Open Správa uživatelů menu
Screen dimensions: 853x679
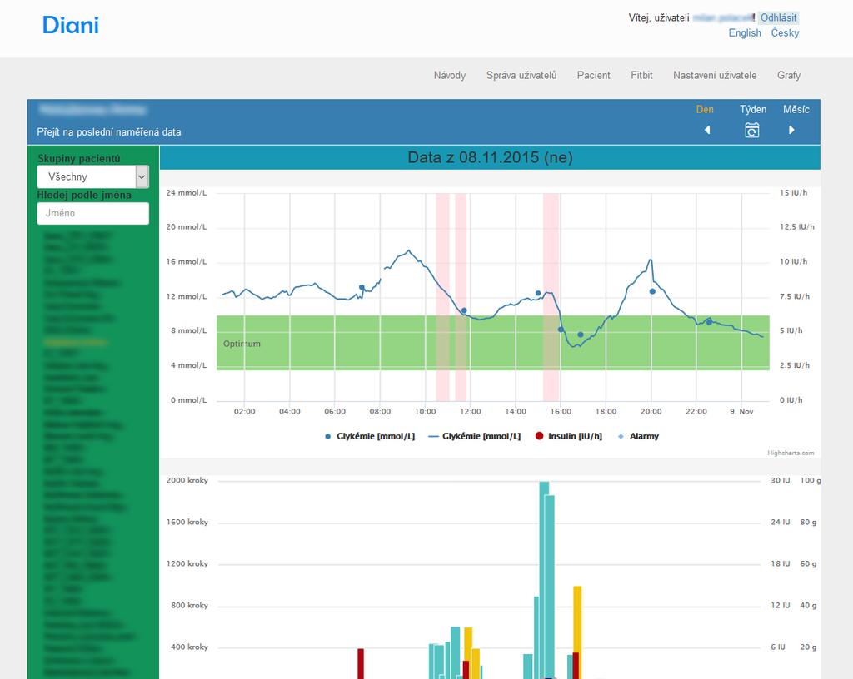[521, 75]
